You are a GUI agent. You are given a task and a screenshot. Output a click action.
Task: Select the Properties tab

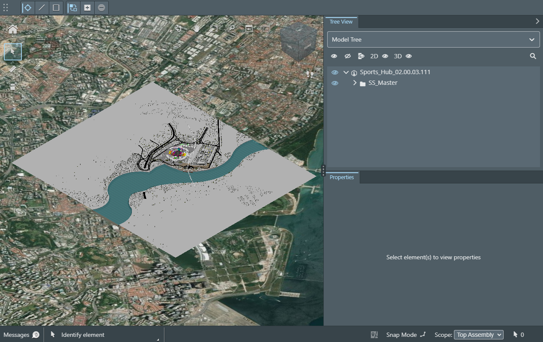click(x=342, y=177)
